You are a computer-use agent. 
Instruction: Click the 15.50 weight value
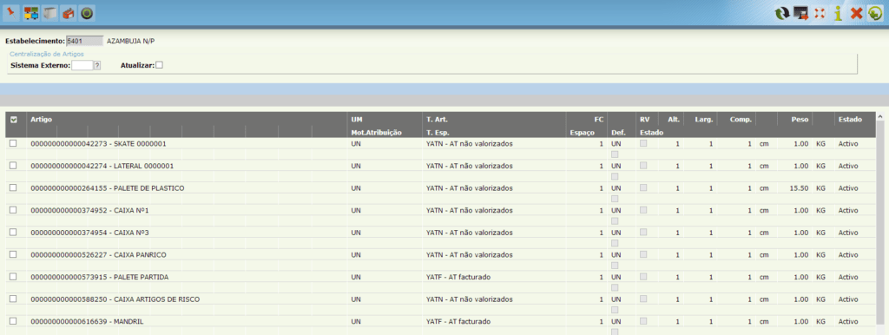pos(799,188)
